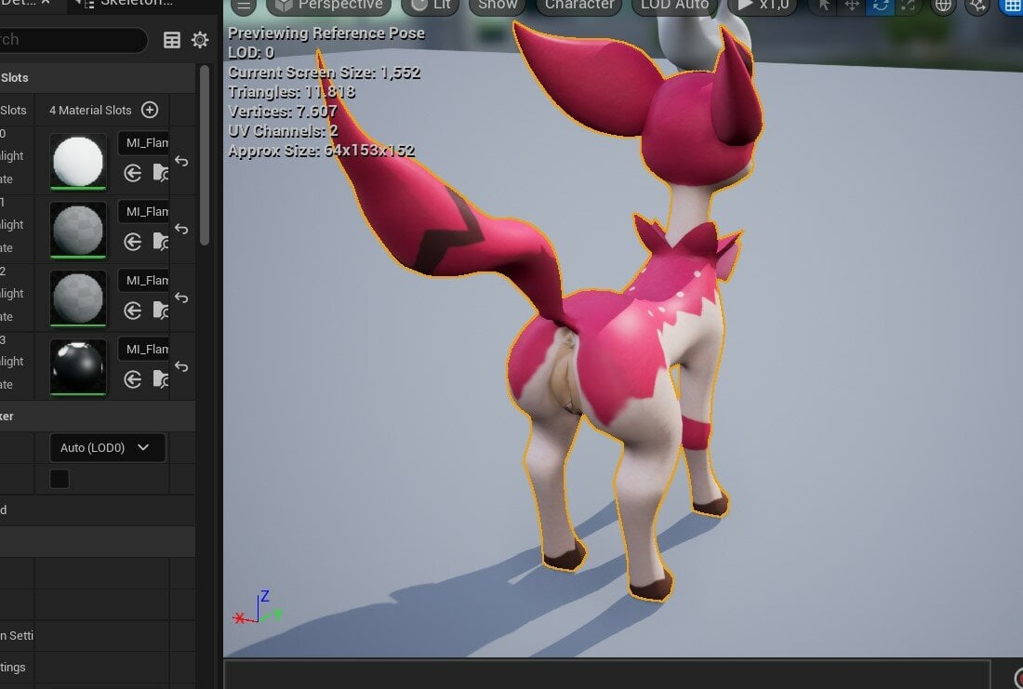Toggle the checkbox below Auto (LOD0) dropdown
This screenshot has width=1023, height=689.
tap(60, 479)
